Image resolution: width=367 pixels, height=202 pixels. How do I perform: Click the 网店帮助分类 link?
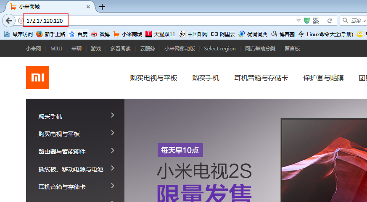click(260, 49)
